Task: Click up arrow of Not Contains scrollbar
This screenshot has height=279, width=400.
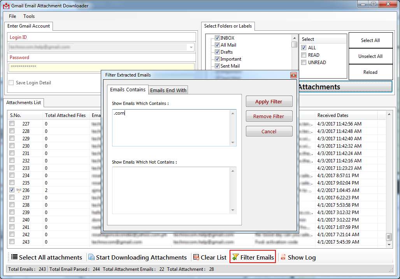Action: coord(233,171)
